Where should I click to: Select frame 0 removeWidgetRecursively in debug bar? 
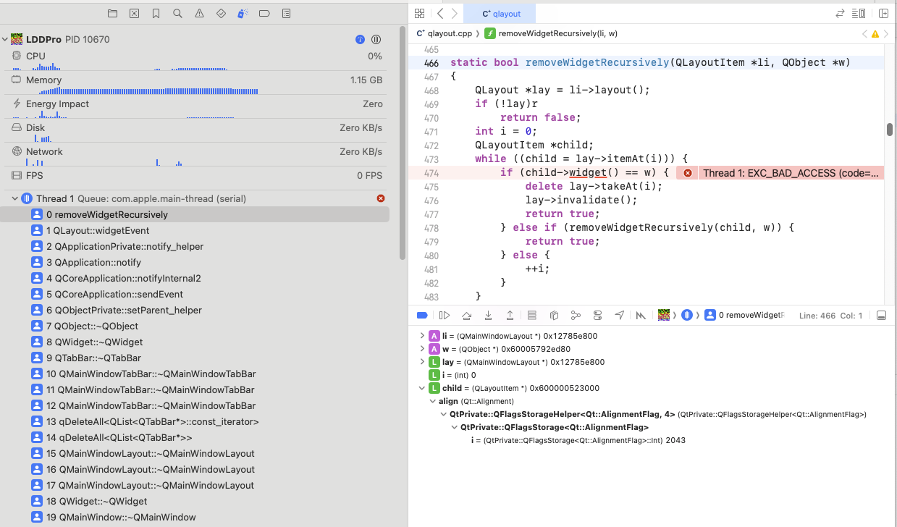tap(744, 316)
